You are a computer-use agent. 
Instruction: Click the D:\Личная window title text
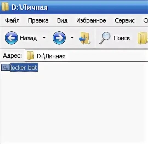click(x=30, y=7)
